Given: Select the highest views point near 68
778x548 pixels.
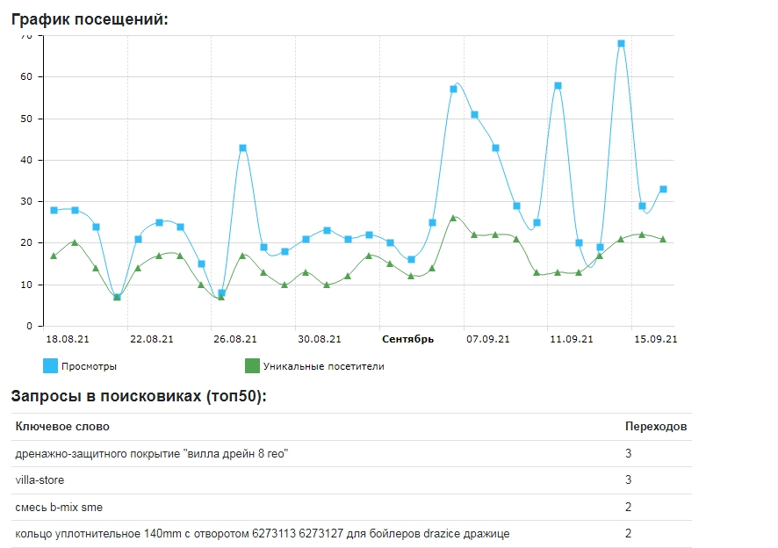Looking at the screenshot, I should coord(621,43).
